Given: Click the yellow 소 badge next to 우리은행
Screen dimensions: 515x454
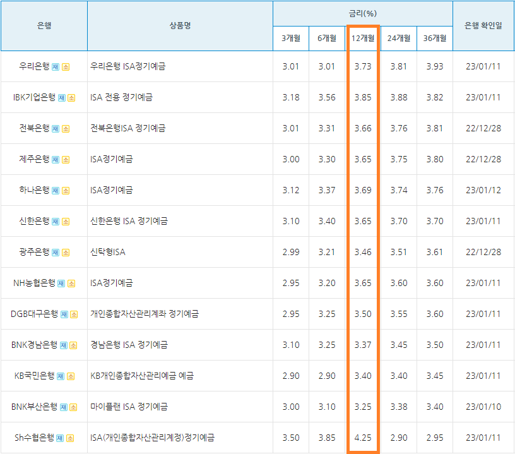Looking at the screenshot, I should (x=66, y=67).
